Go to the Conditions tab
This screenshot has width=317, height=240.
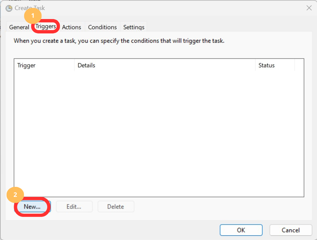102,27
